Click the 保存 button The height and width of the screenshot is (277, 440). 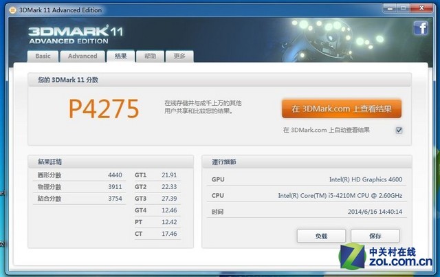coord(375,236)
